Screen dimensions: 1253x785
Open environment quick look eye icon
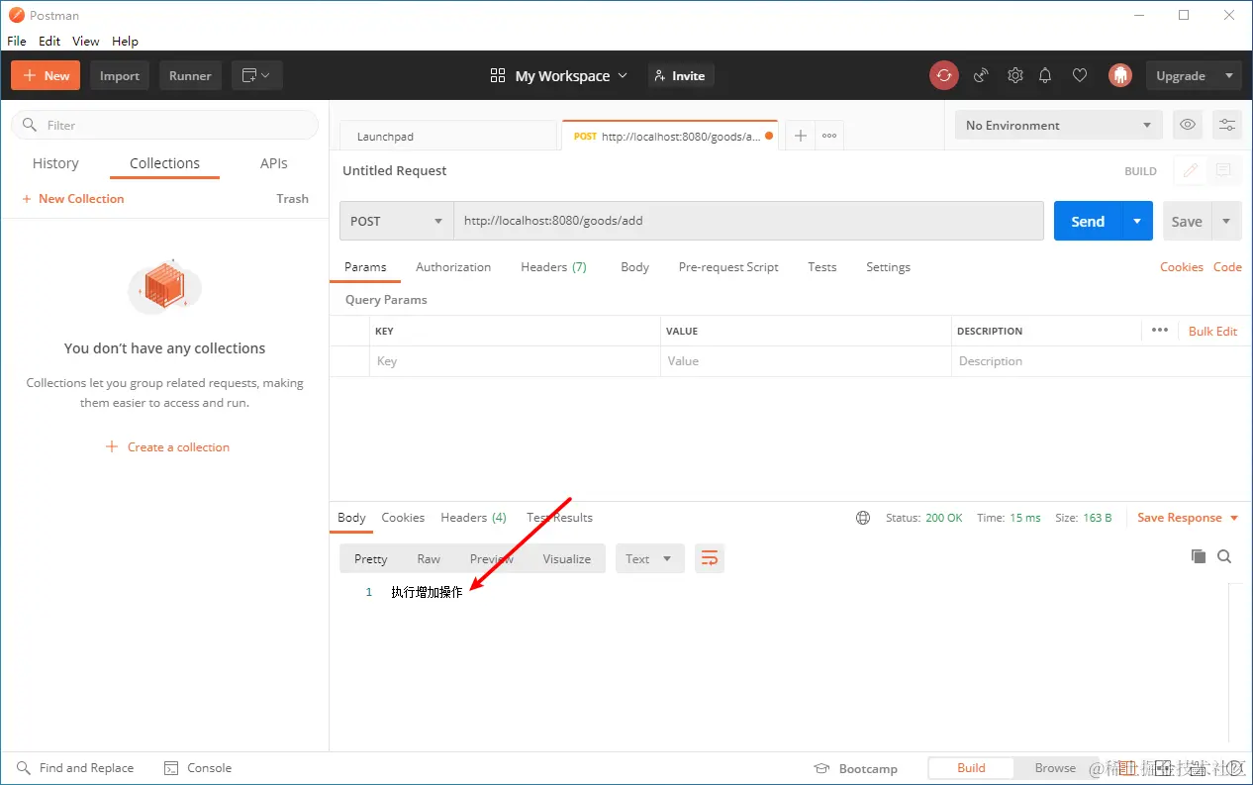point(1188,125)
